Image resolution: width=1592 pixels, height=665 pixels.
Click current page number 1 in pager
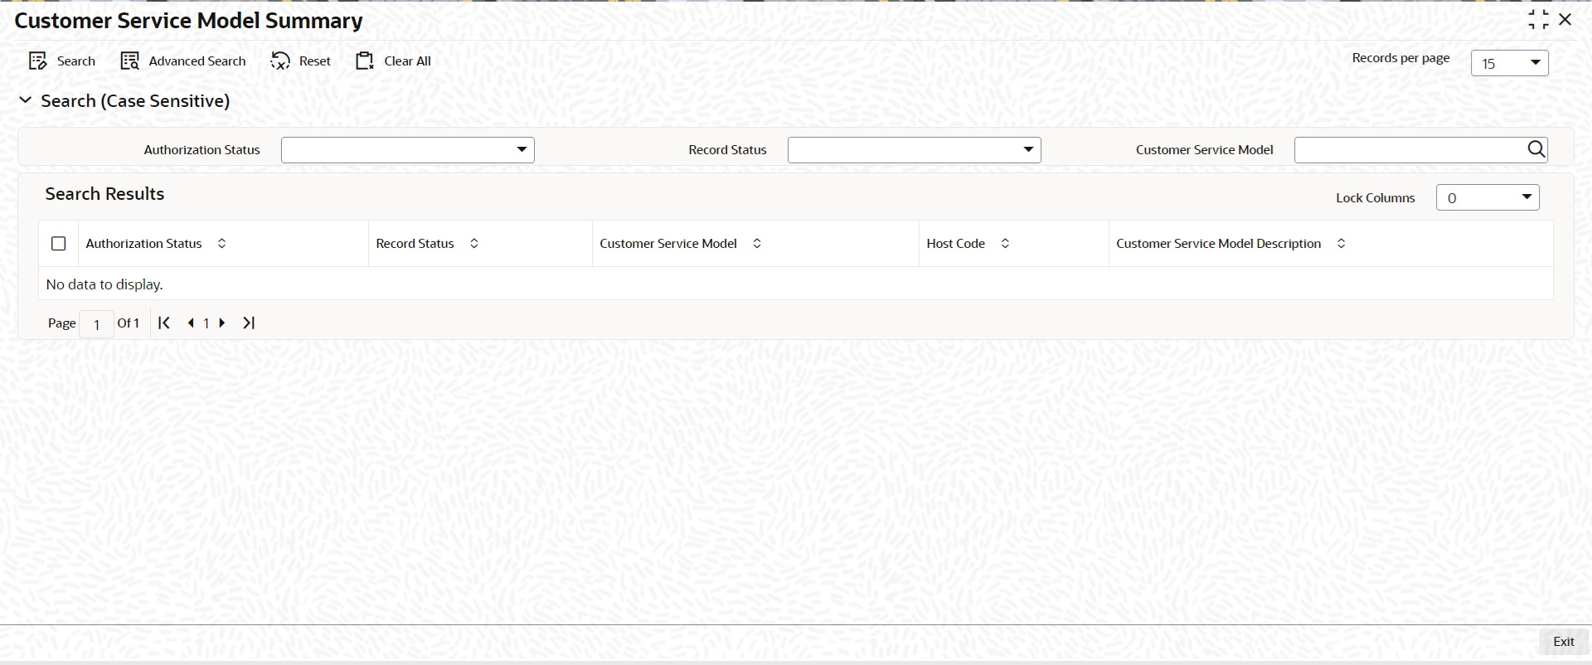click(206, 323)
